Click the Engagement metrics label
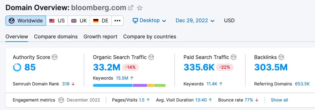Image resolution: width=315 pixels, height=110 pixels. [x=34, y=100]
